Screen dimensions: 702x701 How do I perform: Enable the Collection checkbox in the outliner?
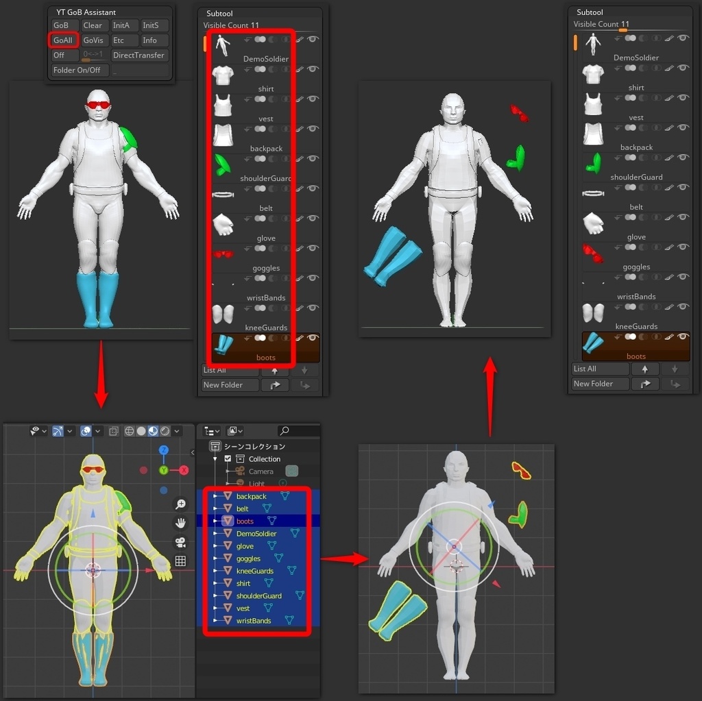pos(228,458)
